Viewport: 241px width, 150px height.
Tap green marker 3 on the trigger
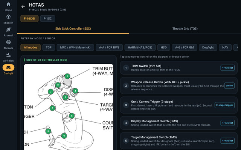(x=52, y=108)
